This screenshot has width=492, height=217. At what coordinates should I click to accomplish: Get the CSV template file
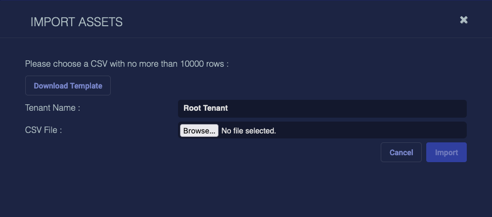point(68,86)
